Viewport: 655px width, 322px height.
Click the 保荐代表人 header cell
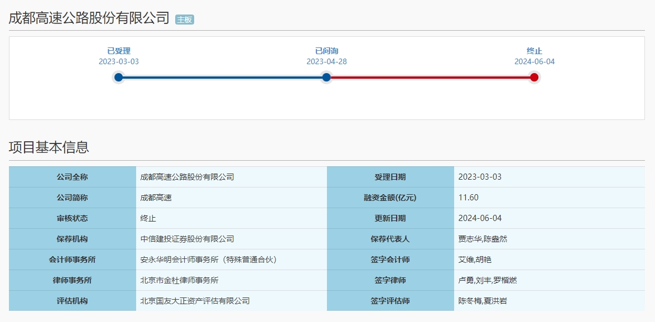(x=390, y=239)
